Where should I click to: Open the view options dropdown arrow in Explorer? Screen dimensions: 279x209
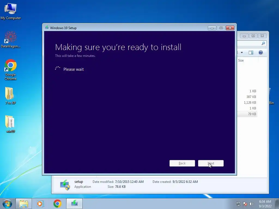coord(242,53)
